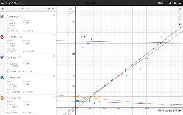
Task: Delete the f4 regression expression
Action: pyautogui.click(x=54, y=96)
